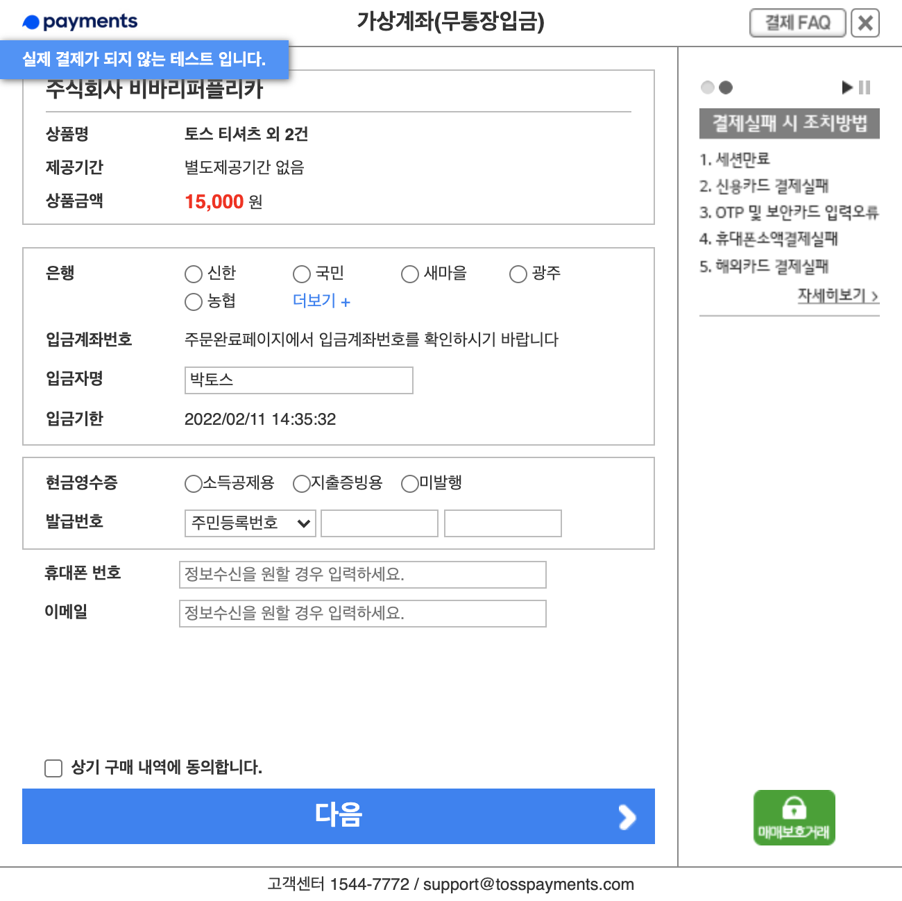902x901 pixels.
Task: Select 지출증빙용 cash receipt option
Action: [302, 484]
